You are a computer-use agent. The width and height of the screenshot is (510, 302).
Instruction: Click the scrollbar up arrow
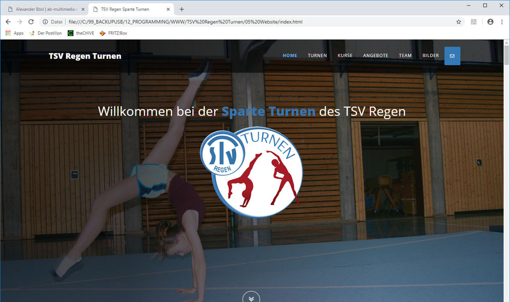point(507,43)
